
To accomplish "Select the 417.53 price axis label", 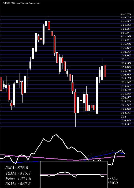I will click(126, 25).
